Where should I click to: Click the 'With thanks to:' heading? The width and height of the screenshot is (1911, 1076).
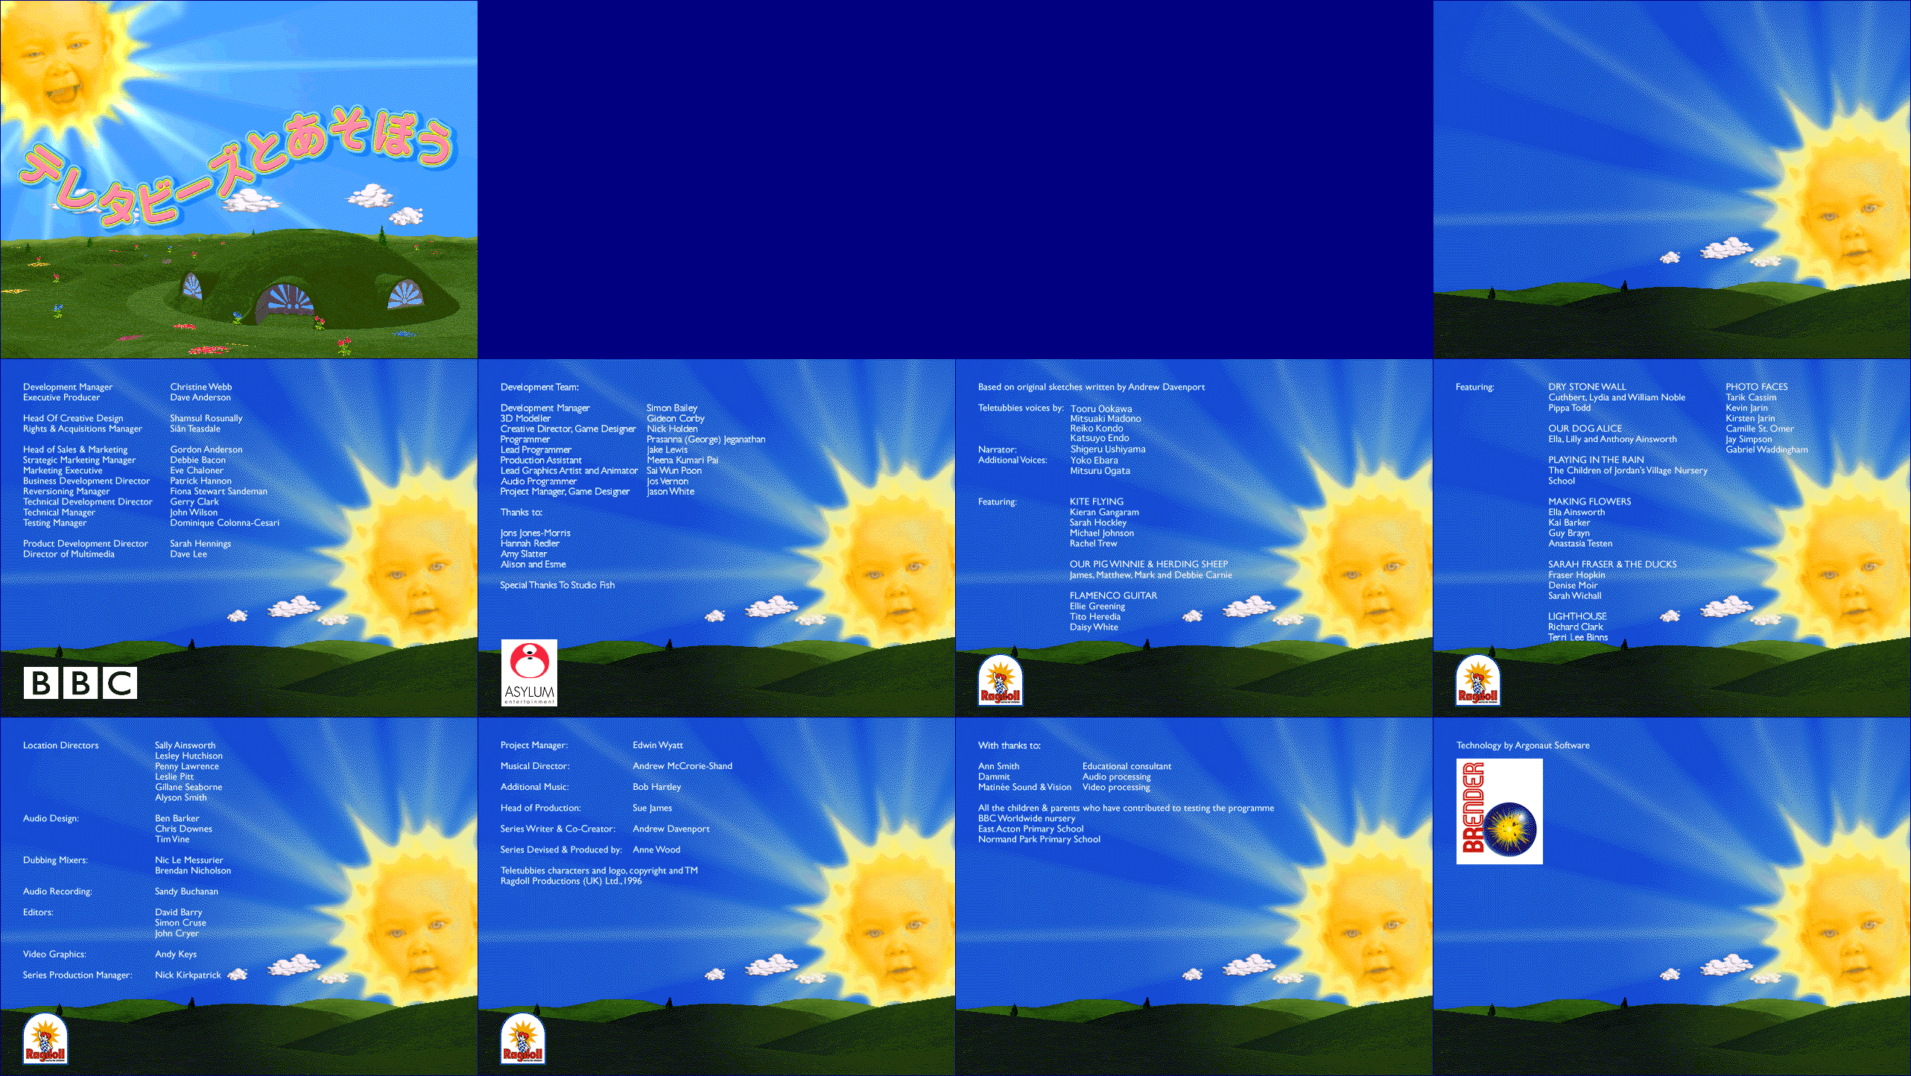click(1009, 745)
